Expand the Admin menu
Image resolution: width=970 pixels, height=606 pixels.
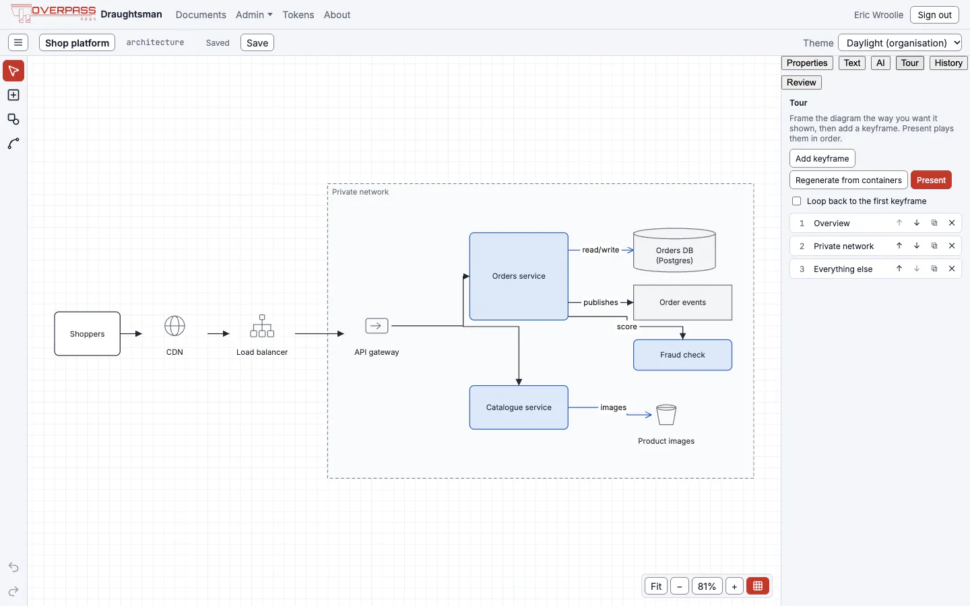[254, 15]
